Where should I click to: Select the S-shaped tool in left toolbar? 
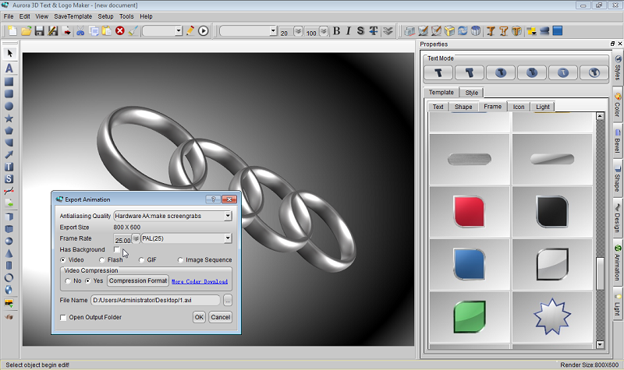9,179
